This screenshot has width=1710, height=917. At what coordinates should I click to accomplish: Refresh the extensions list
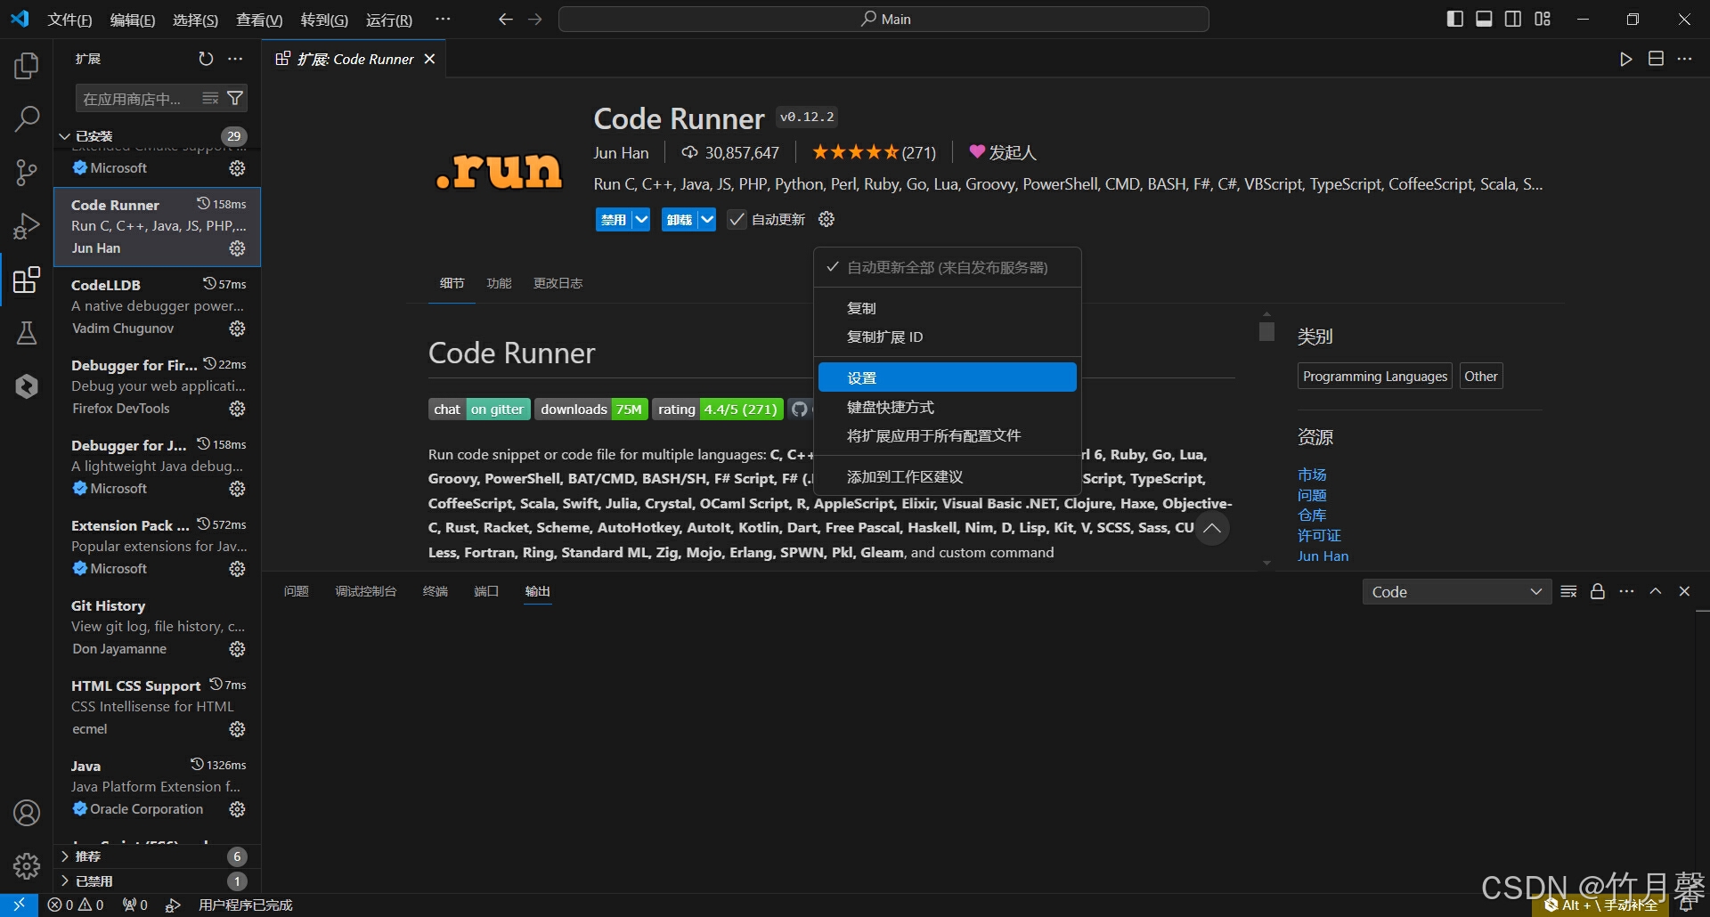pos(206,59)
